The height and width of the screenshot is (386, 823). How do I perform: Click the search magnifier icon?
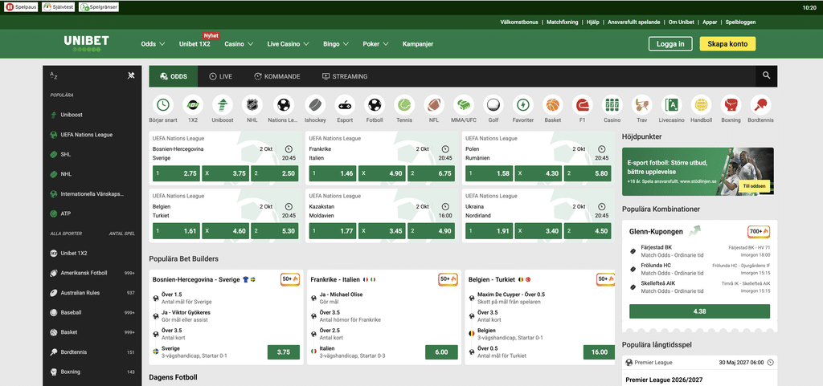point(766,76)
